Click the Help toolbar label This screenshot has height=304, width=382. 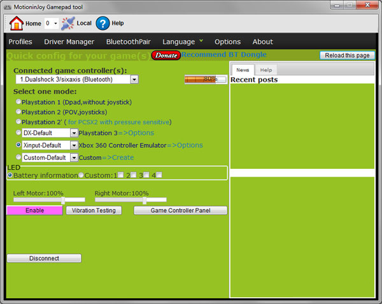118,23
